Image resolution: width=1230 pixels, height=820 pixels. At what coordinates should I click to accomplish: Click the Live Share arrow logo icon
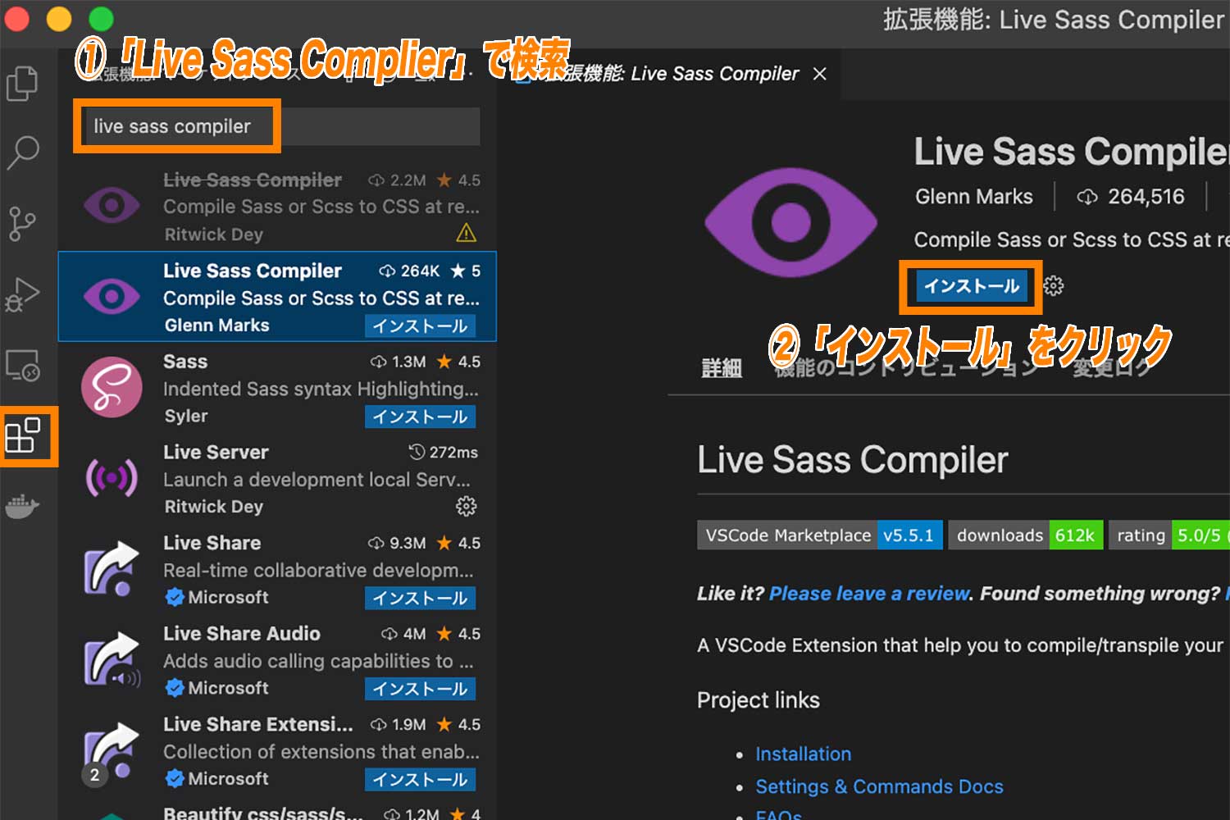(112, 569)
